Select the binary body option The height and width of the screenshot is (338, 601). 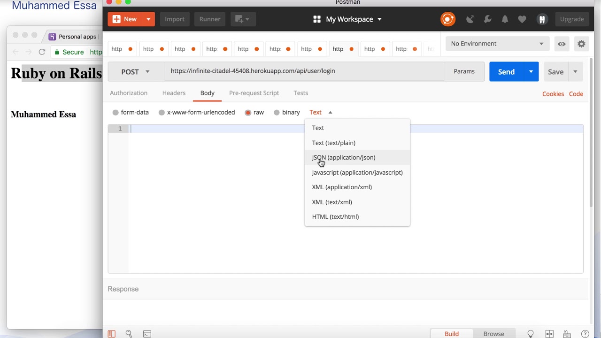click(x=277, y=113)
